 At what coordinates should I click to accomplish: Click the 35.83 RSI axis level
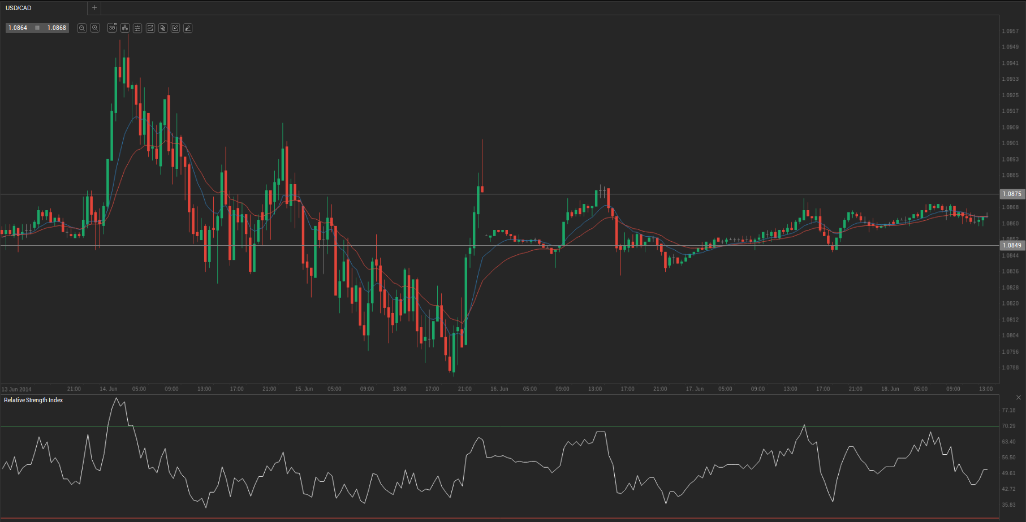click(1008, 505)
